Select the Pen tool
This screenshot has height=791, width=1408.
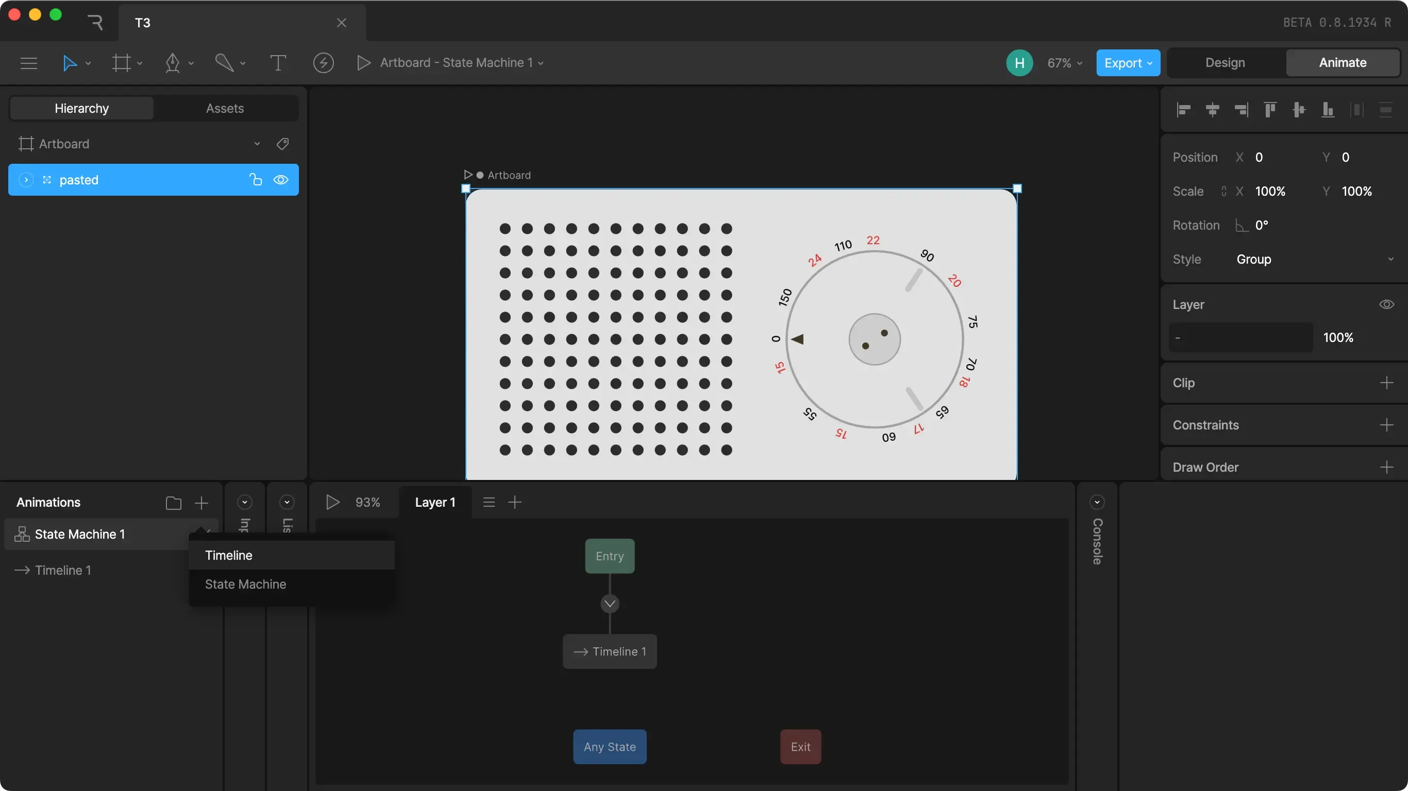173,63
